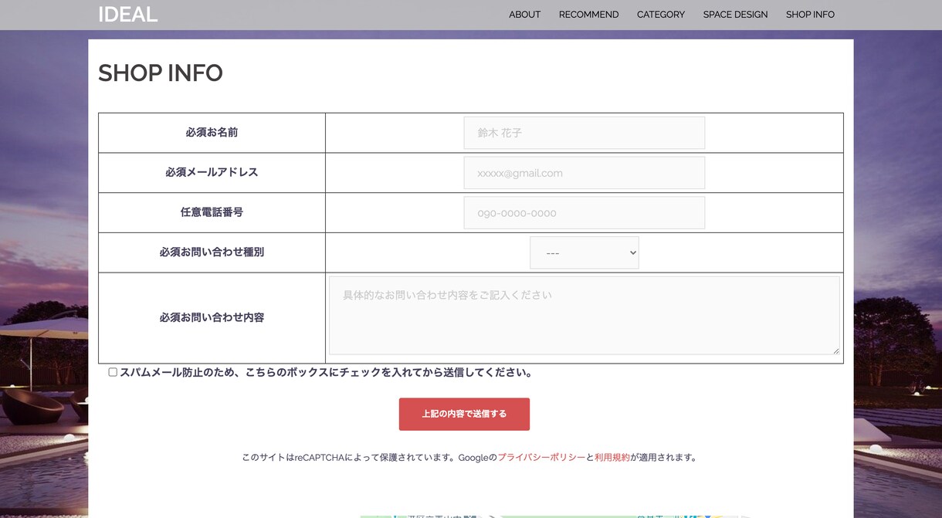Image resolution: width=942 pixels, height=518 pixels.
Task: Click the SHOP INFO page heading
Action: 161,73
